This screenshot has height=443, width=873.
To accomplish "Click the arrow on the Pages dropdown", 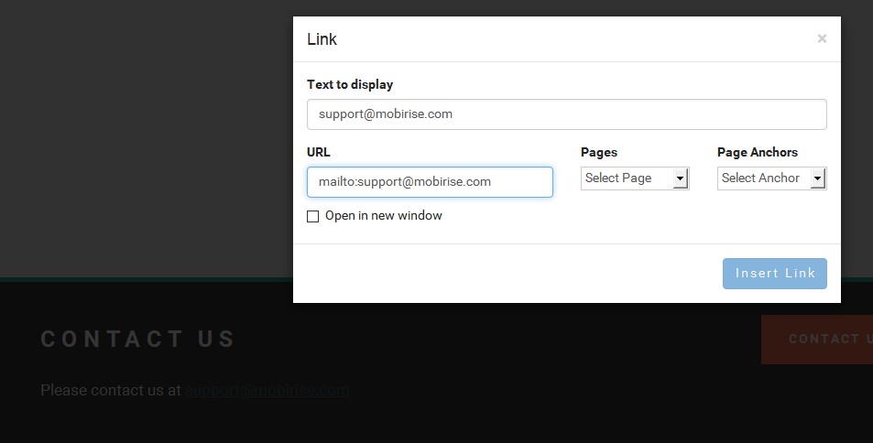I will click(681, 178).
